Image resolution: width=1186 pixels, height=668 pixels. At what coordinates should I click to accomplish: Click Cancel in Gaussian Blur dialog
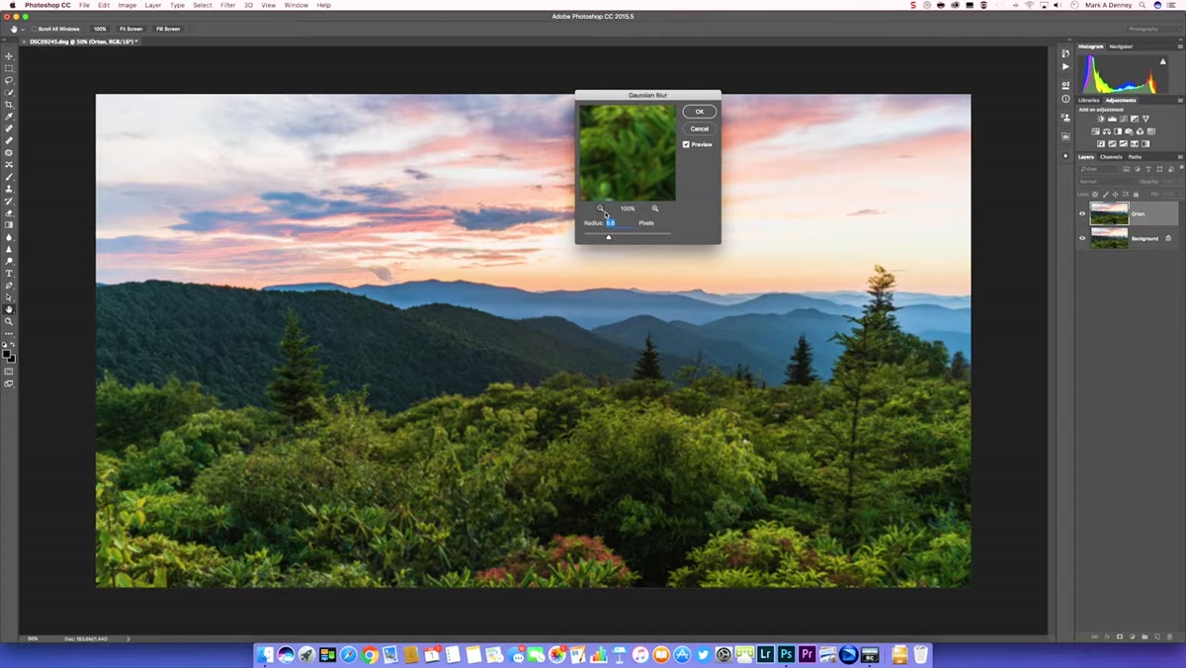[x=700, y=128]
